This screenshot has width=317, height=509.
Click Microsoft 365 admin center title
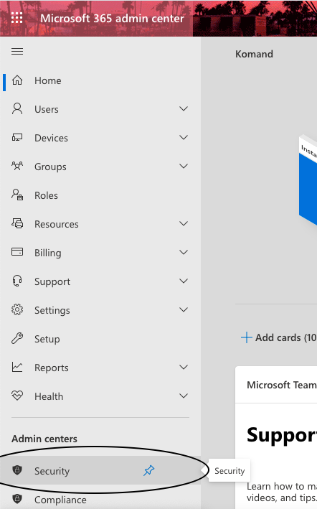(112, 18)
